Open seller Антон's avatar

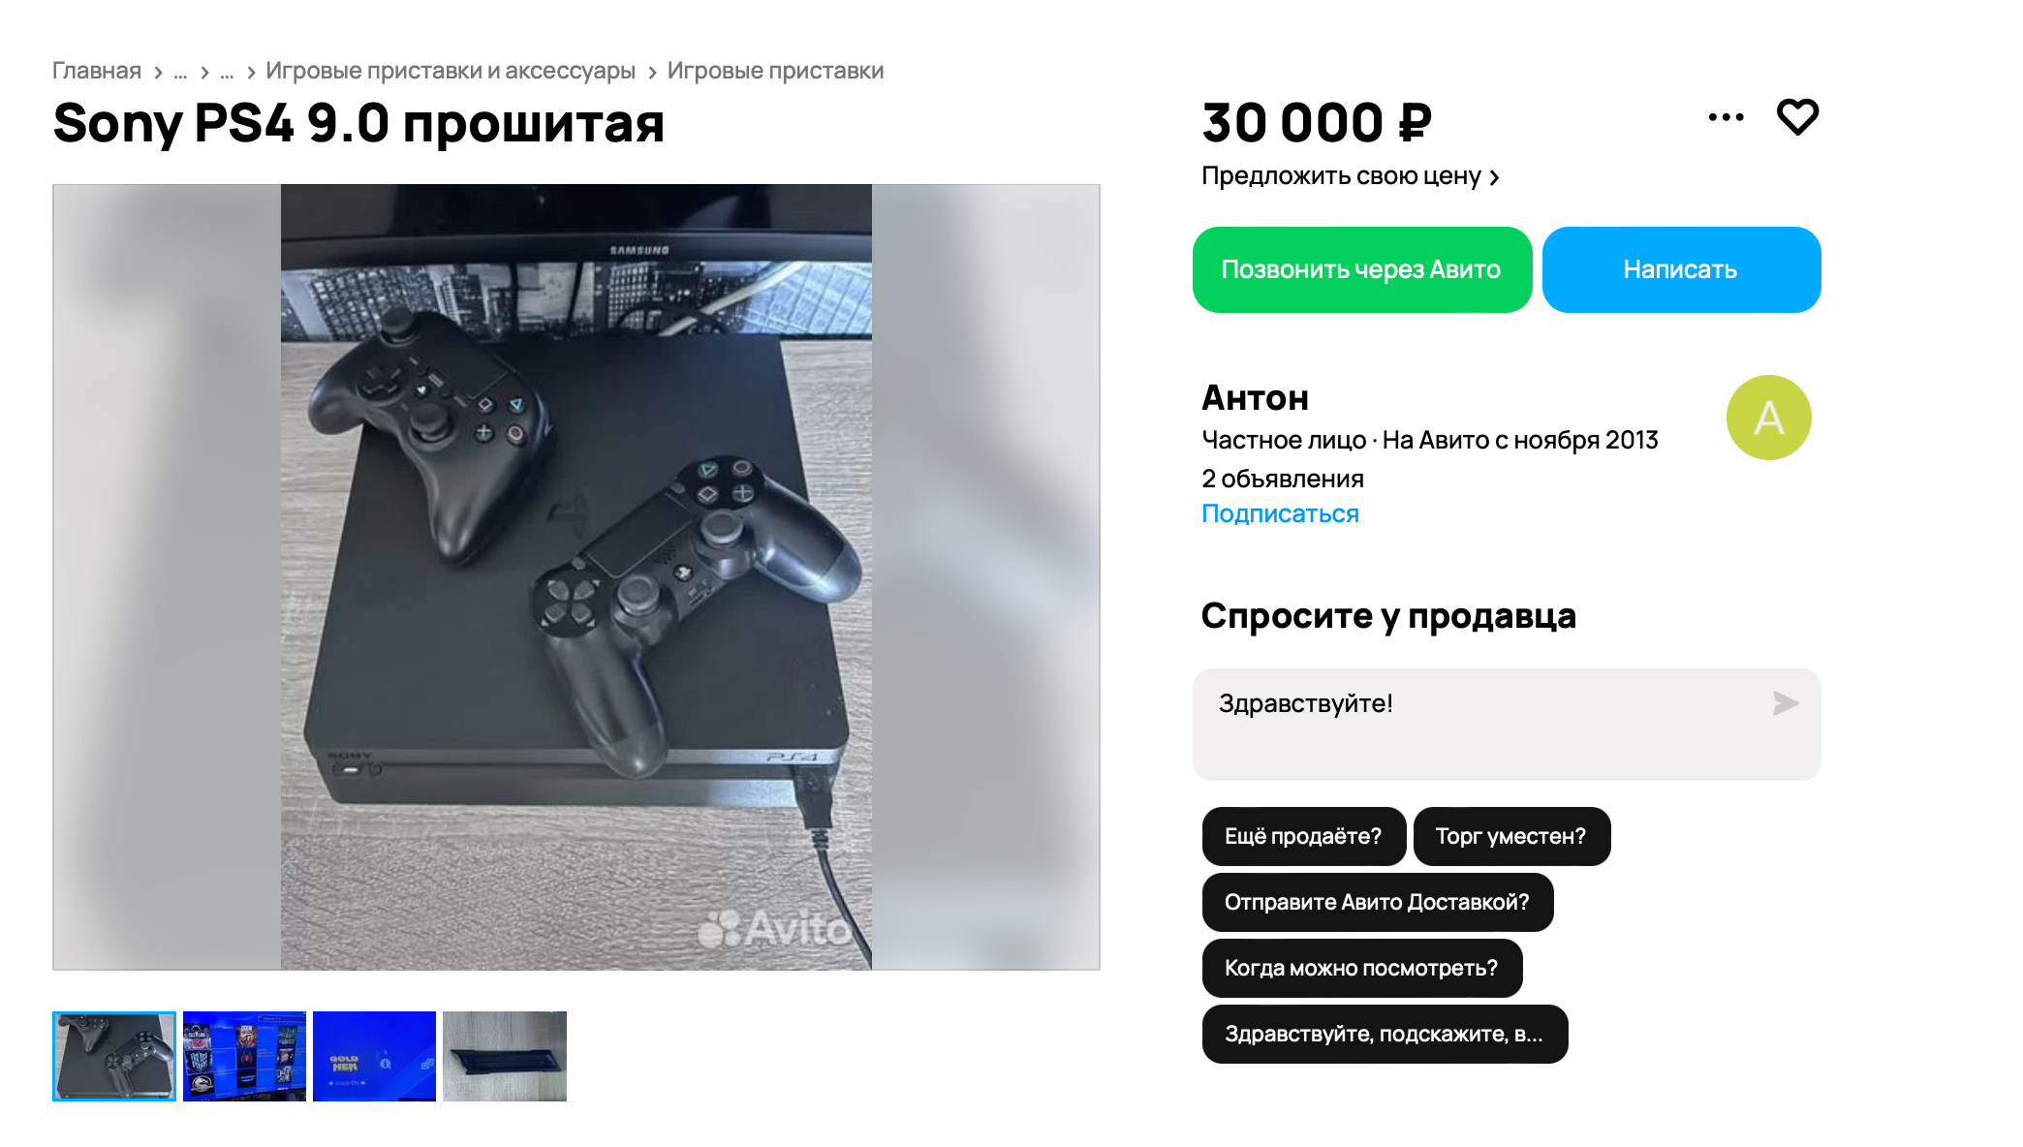[1768, 418]
